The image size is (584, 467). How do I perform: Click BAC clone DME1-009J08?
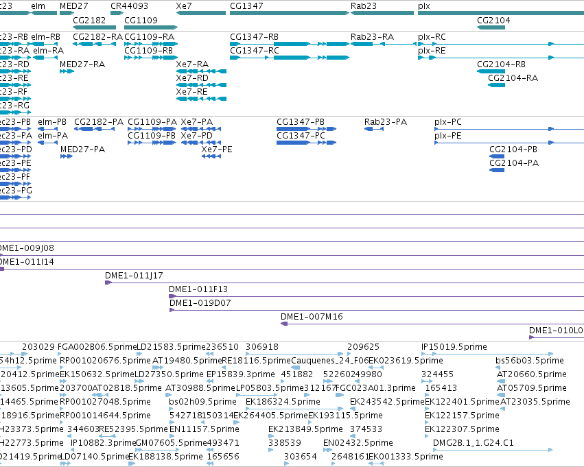click(292, 255)
